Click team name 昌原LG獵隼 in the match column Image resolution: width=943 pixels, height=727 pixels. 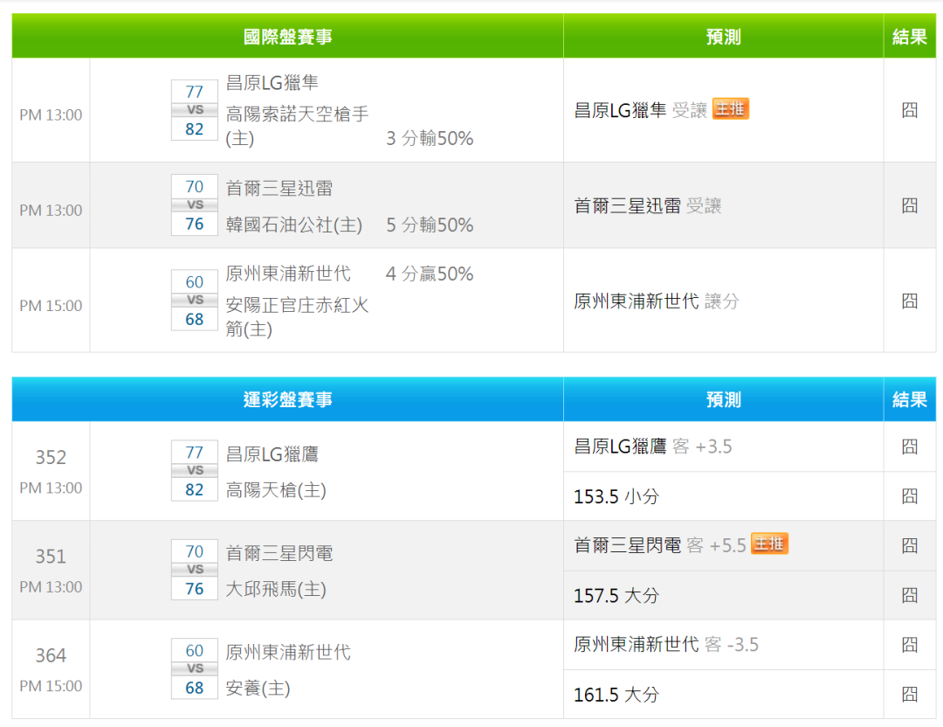272,82
